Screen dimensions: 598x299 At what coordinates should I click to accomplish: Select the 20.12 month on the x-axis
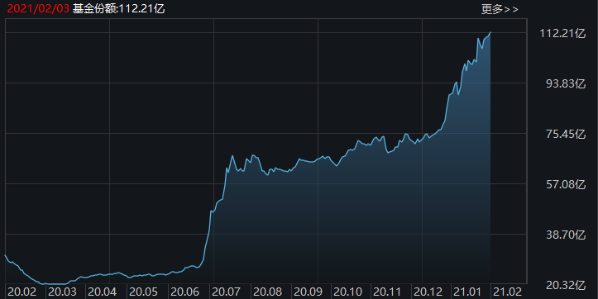pyautogui.click(x=428, y=292)
